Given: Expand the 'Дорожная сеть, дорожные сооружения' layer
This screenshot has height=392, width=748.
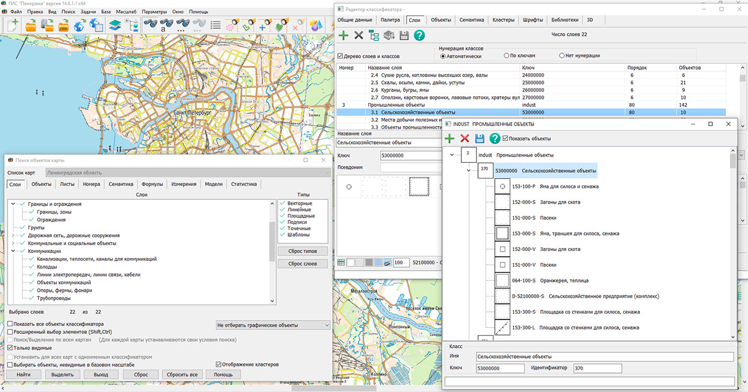Looking at the screenshot, I should [x=13, y=235].
